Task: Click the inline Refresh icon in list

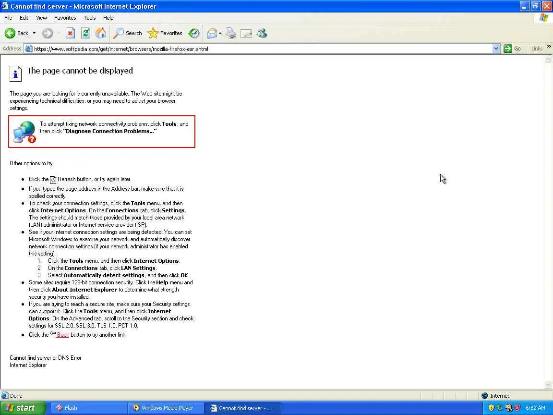Action: pyautogui.click(x=53, y=180)
